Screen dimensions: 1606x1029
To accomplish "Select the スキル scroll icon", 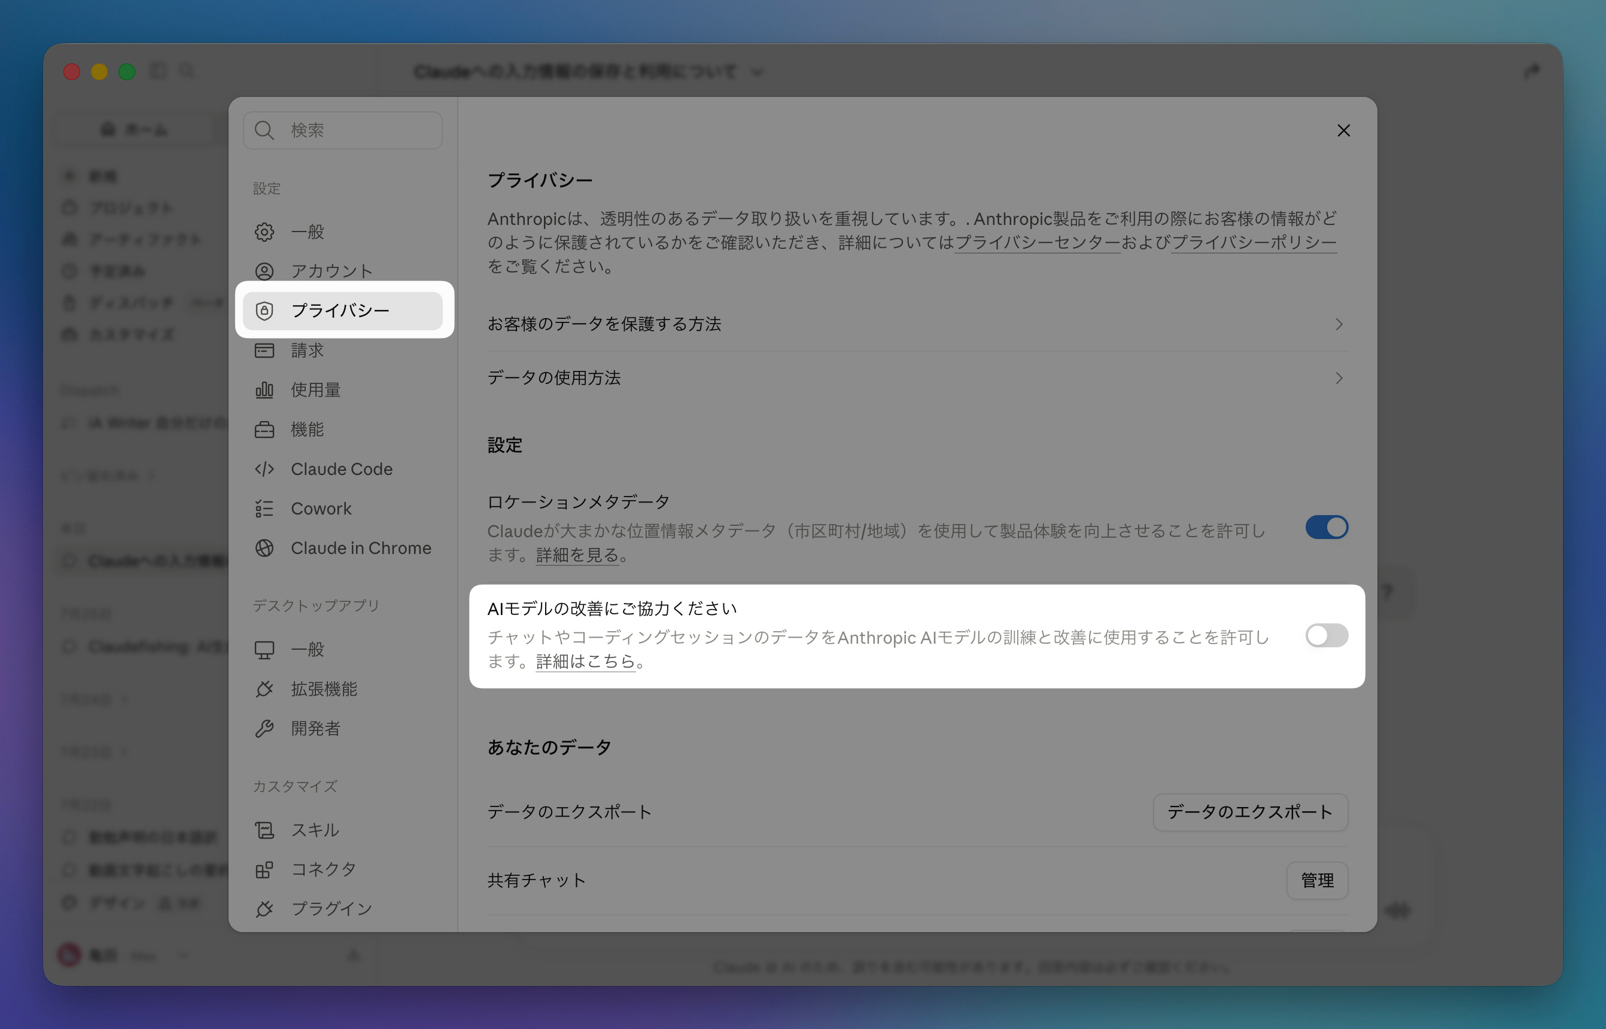I will point(264,830).
